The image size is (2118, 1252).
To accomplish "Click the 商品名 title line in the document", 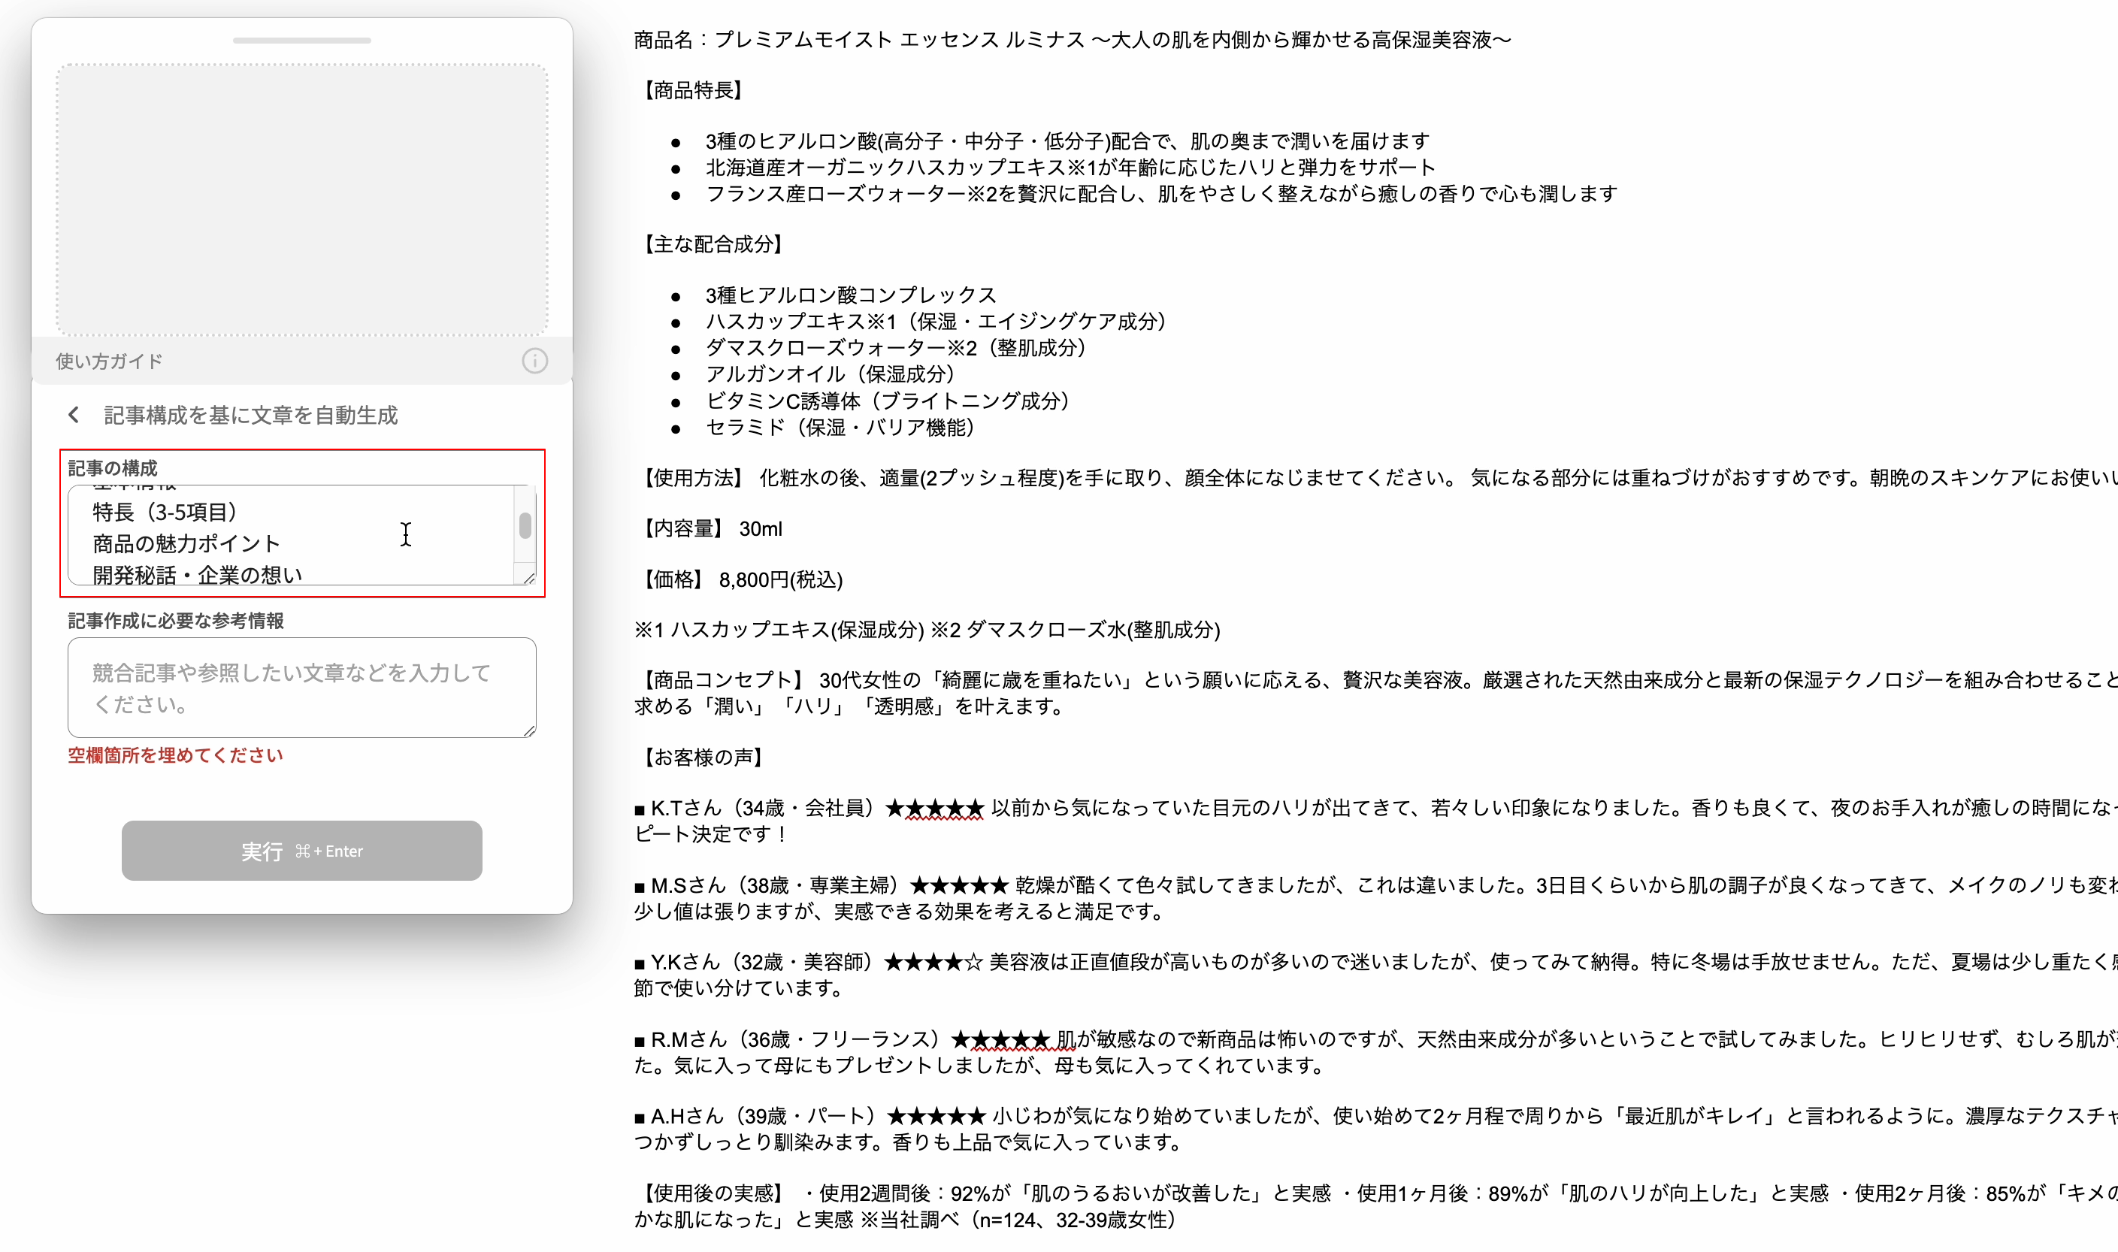I will 1073,40.
